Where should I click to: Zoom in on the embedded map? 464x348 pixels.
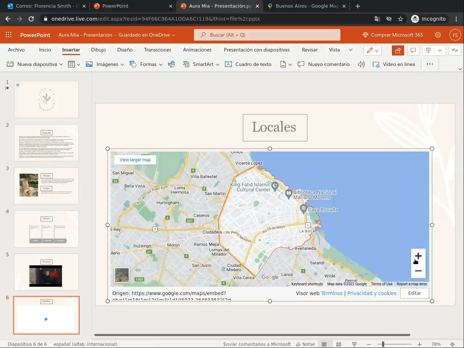(418, 256)
